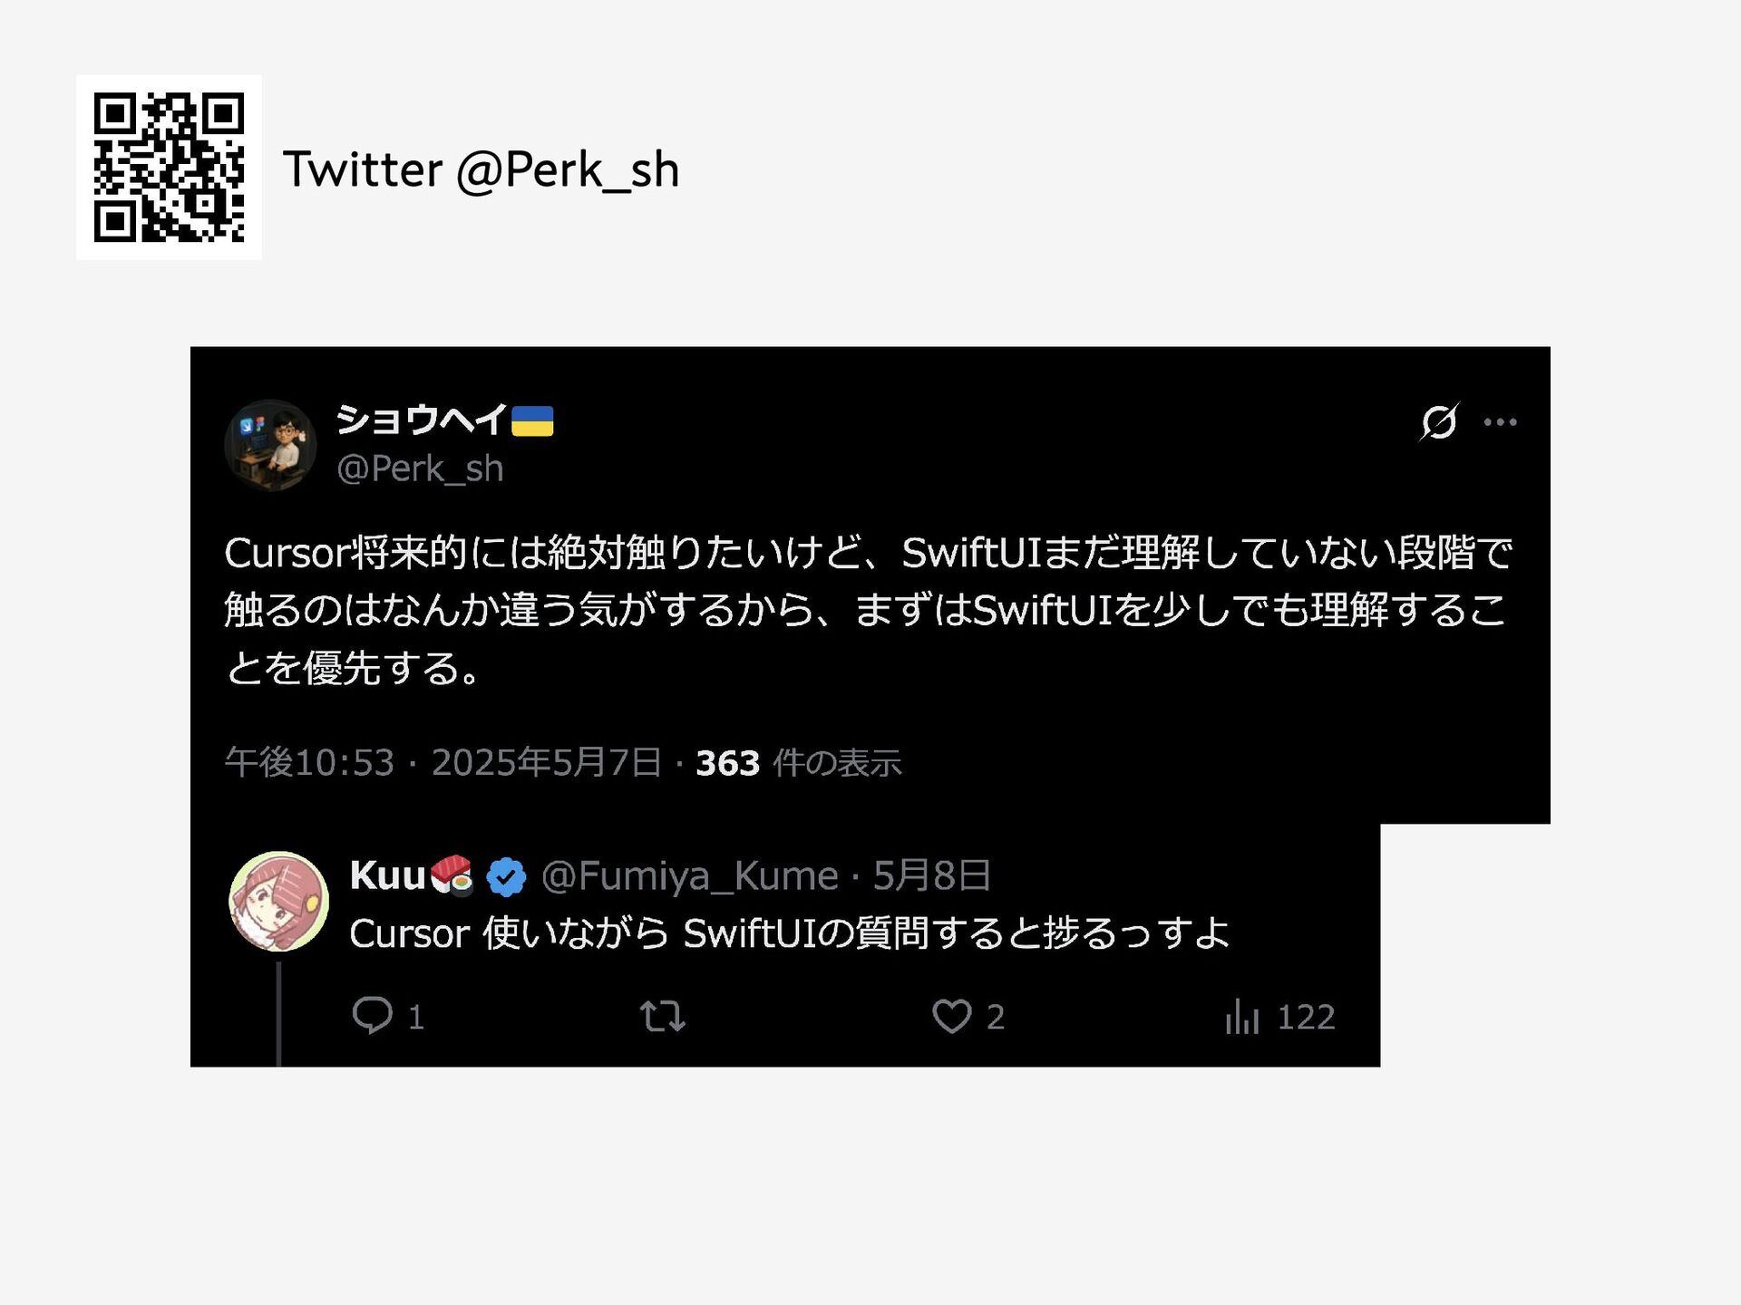Image resolution: width=1741 pixels, height=1305 pixels.
Task: Click the reply comment icon
Action: click(x=372, y=1015)
